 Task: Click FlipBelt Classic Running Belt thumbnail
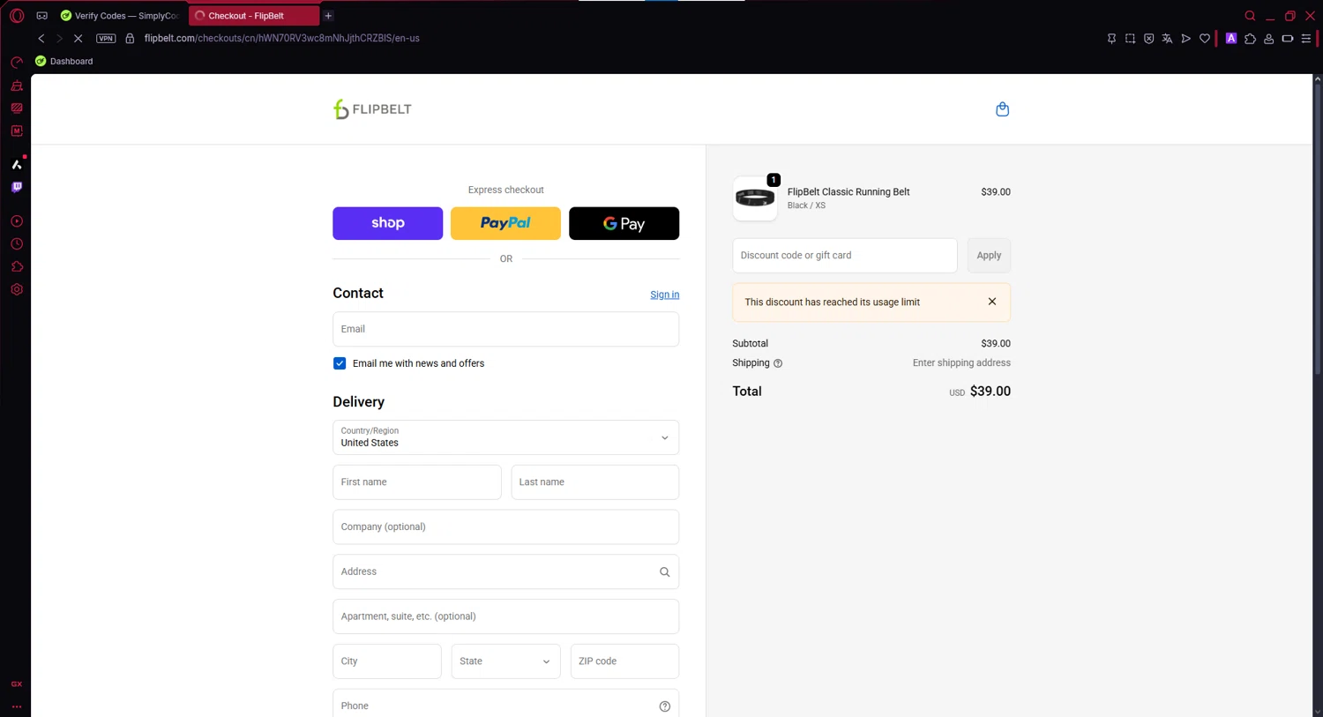click(x=755, y=198)
